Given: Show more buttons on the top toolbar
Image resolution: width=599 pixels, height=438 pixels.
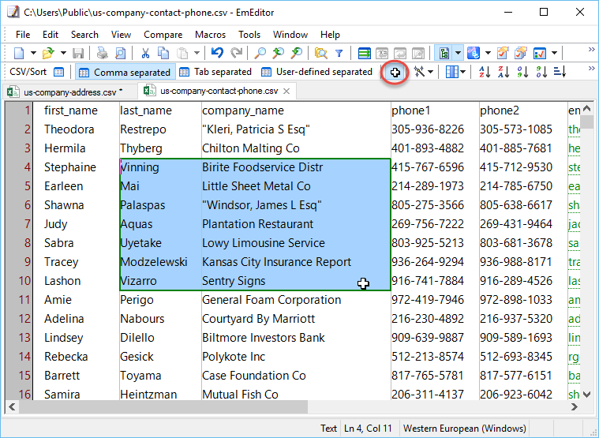Looking at the screenshot, I should click(x=592, y=50).
